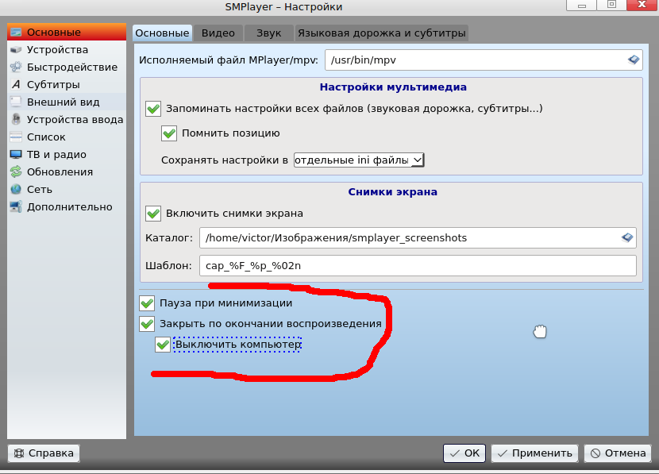Image resolution: width=659 pixels, height=474 pixels.
Task: Switch to the Видео tab
Action: click(218, 33)
